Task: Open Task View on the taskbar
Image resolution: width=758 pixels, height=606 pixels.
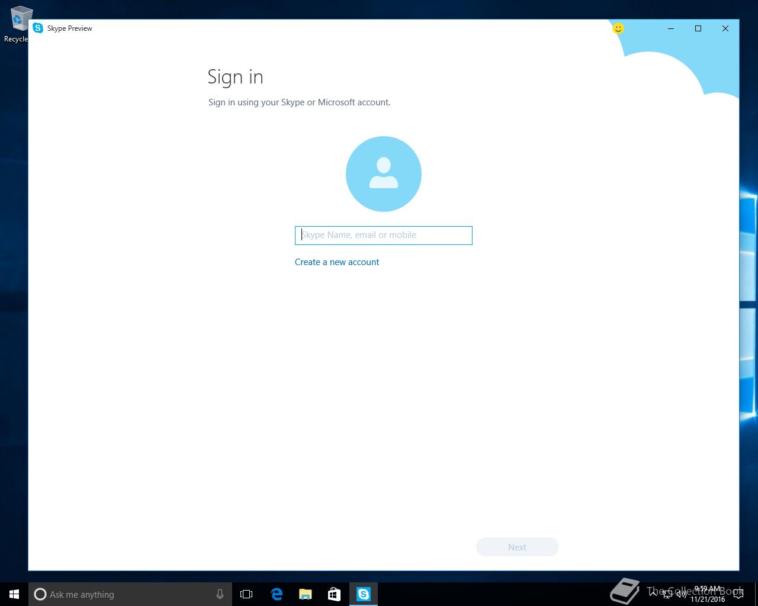Action: [x=246, y=594]
